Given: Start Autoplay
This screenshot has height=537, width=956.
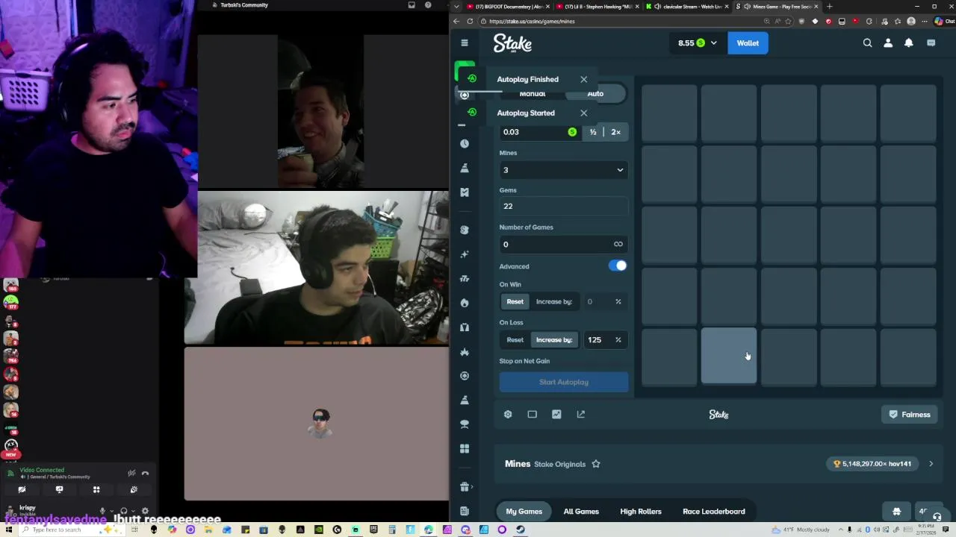Looking at the screenshot, I should tap(564, 382).
